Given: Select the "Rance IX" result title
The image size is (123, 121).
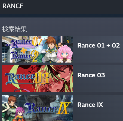Looking at the screenshot, I should point(90,105).
